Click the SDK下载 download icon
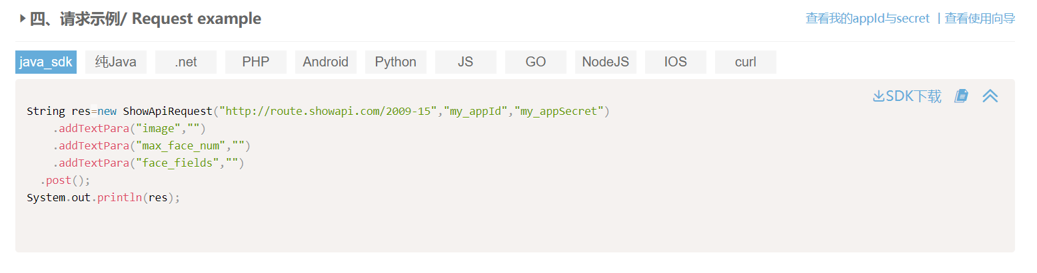 (x=878, y=96)
